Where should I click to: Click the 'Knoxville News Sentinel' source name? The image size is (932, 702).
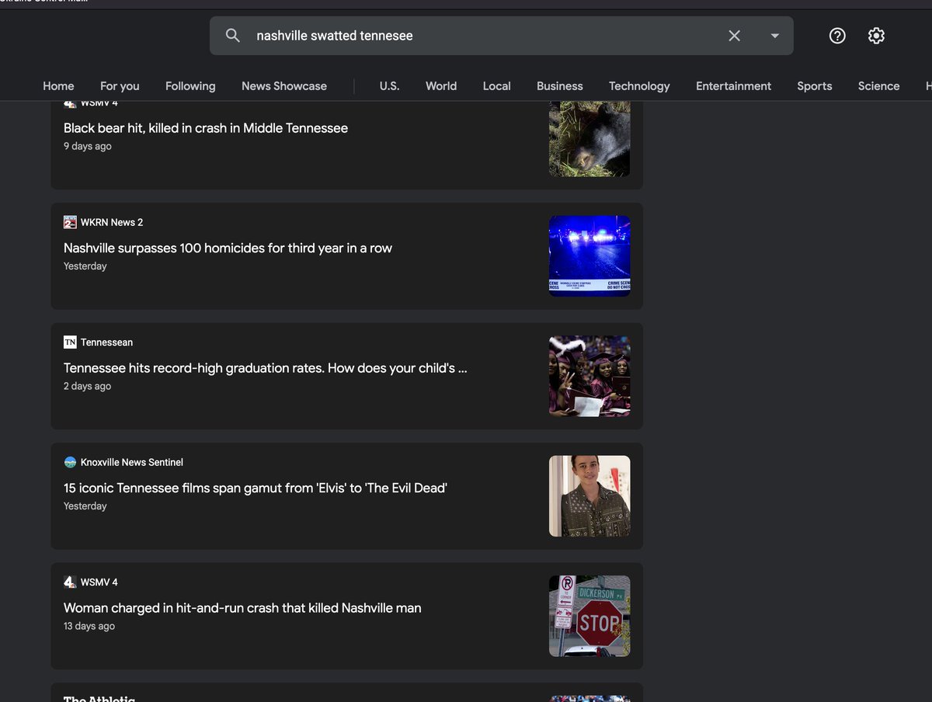click(x=132, y=462)
